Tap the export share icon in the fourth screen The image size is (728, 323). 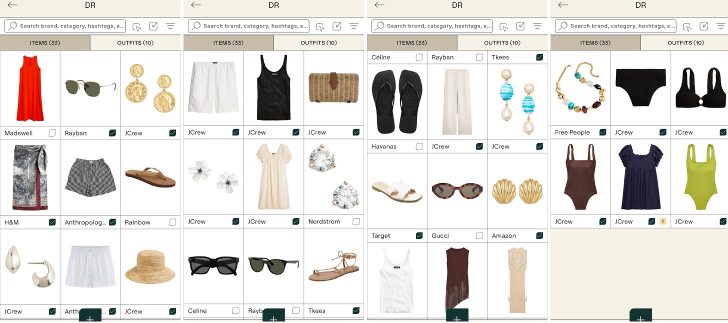704,26
